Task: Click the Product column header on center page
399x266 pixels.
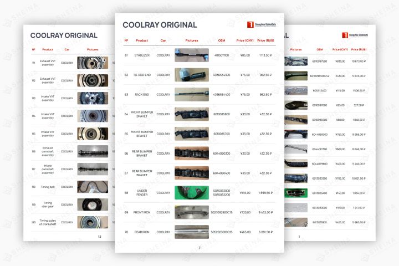Action: point(142,40)
